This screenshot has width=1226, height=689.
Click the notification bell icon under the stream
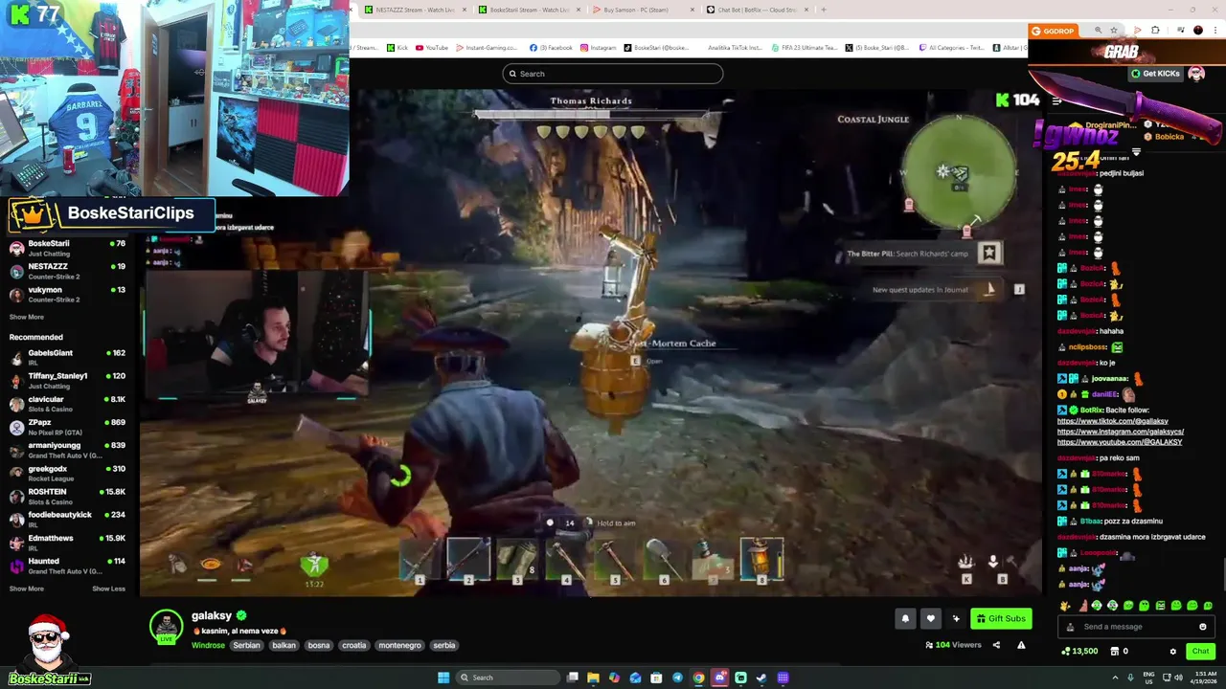905,618
